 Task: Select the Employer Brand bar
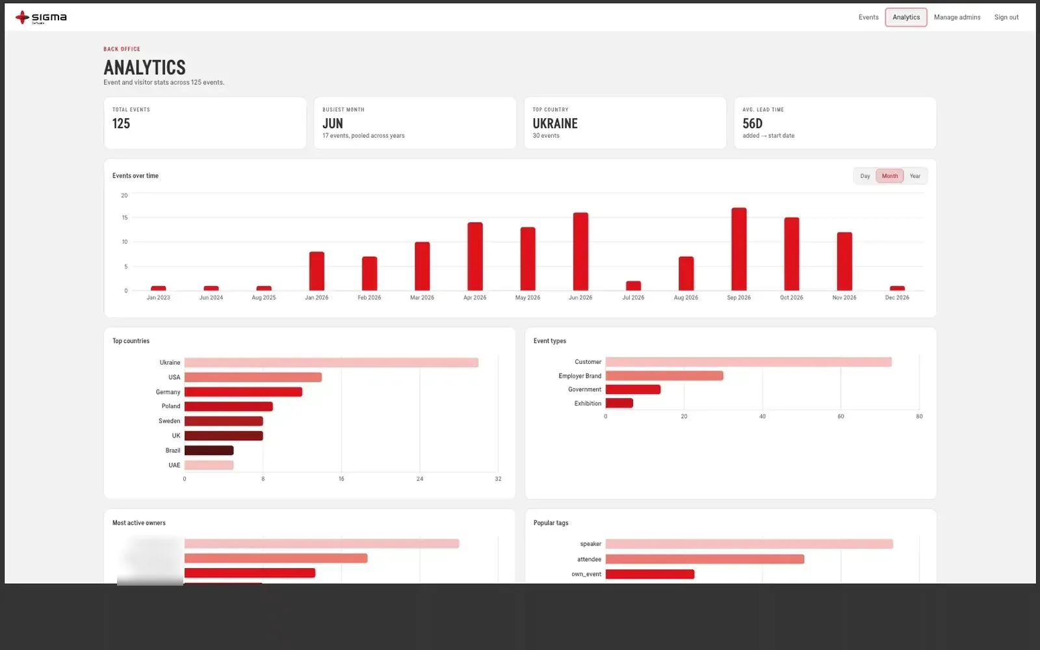[x=664, y=376]
